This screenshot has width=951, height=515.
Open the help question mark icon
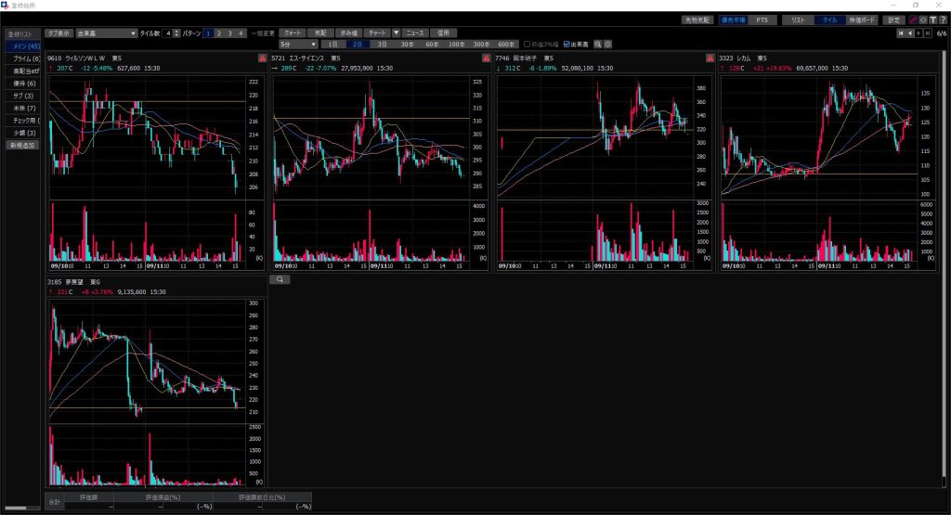click(942, 19)
